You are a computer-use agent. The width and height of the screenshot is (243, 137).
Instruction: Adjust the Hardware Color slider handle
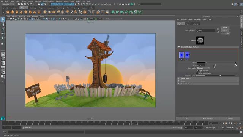point(220,76)
